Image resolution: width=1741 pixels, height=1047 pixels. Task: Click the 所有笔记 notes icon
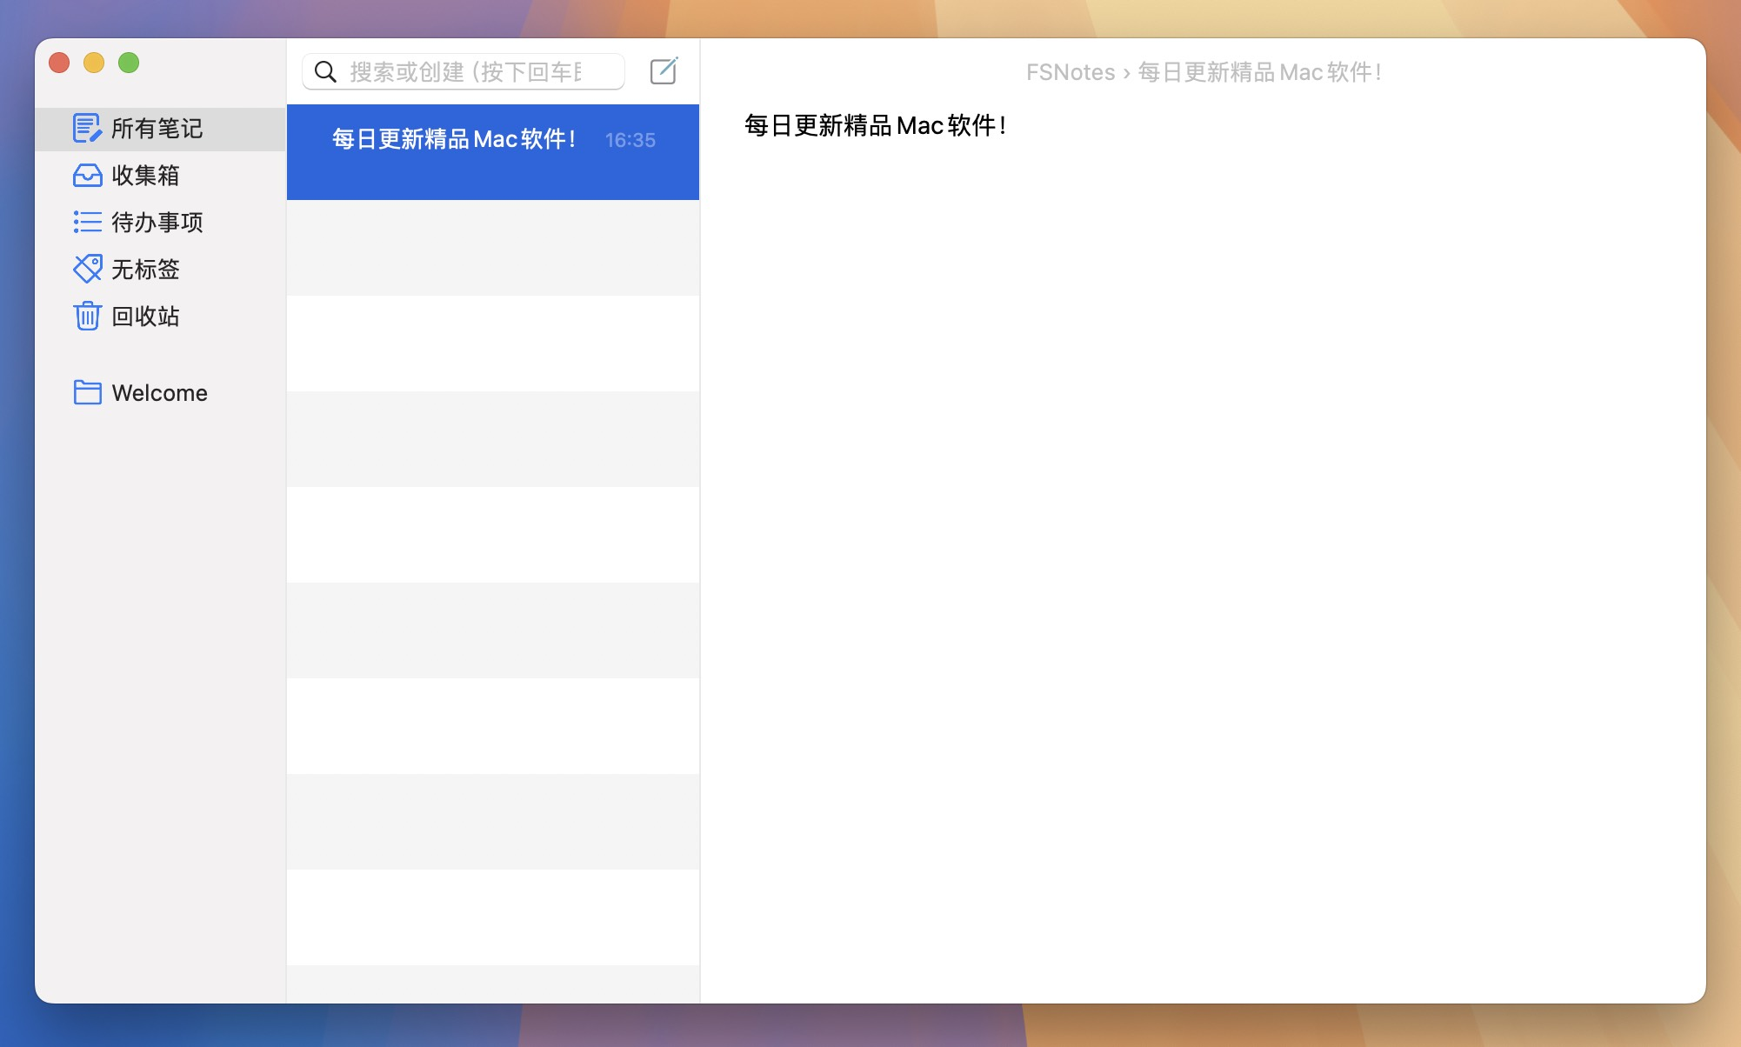click(x=87, y=129)
